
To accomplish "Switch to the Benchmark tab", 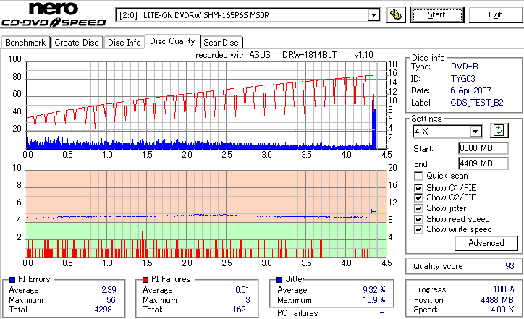I will point(25,43).
